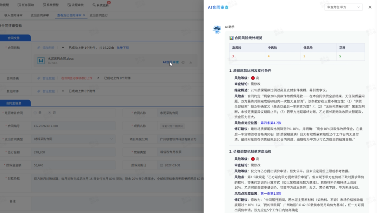Download 水泥采购合同.docx with download icon

pos(191,62)
